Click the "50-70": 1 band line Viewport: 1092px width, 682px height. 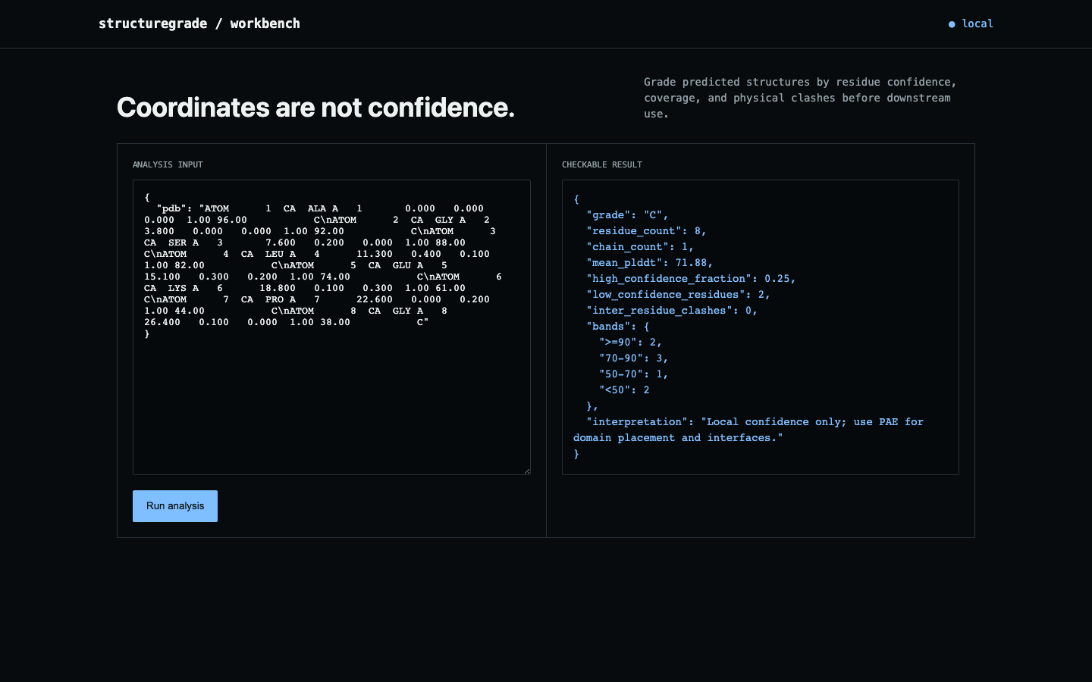click(x=633, y=374)
